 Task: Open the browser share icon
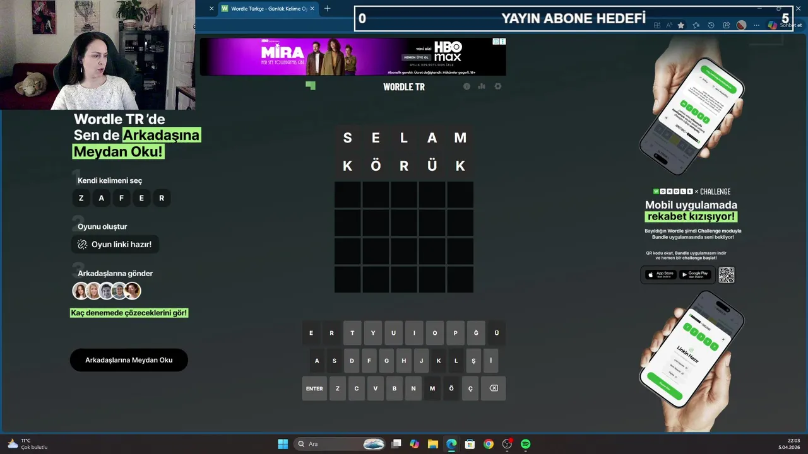pyautogui.click(x=726, y=25)
